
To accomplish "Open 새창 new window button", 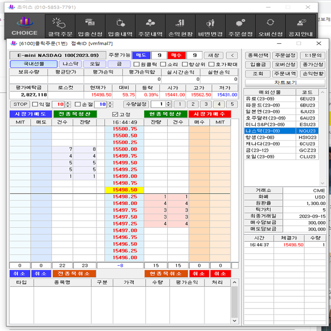I will point(213,55).
